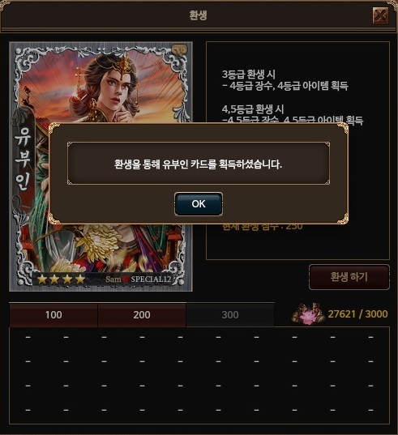This screenshot has width=398, height=435.
Task: Click the red W logo on the card
Action: [126, 279]
